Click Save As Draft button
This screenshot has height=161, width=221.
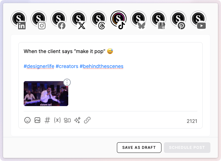pyautogui.click(x=139, y=148)
